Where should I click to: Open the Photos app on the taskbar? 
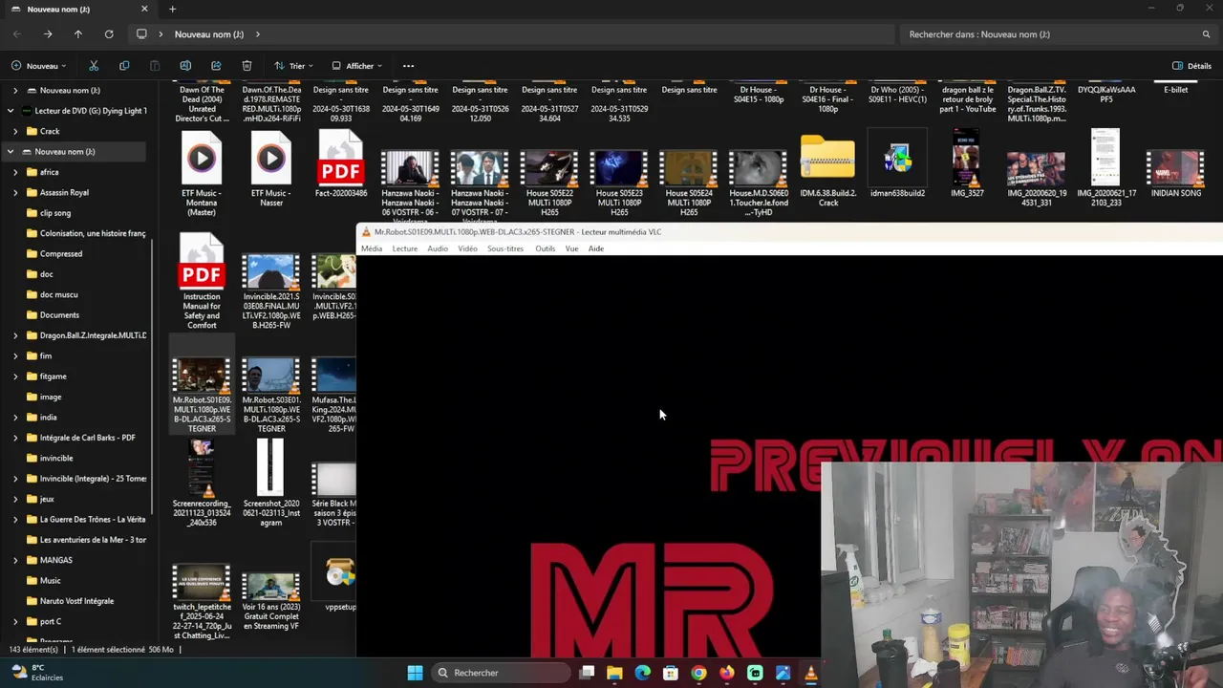click(783, 673)
